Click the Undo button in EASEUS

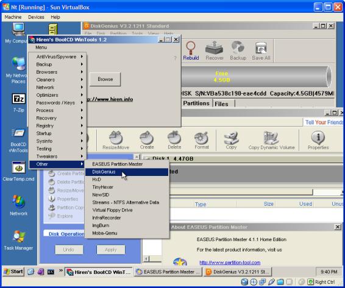click(x=69, y=250)
